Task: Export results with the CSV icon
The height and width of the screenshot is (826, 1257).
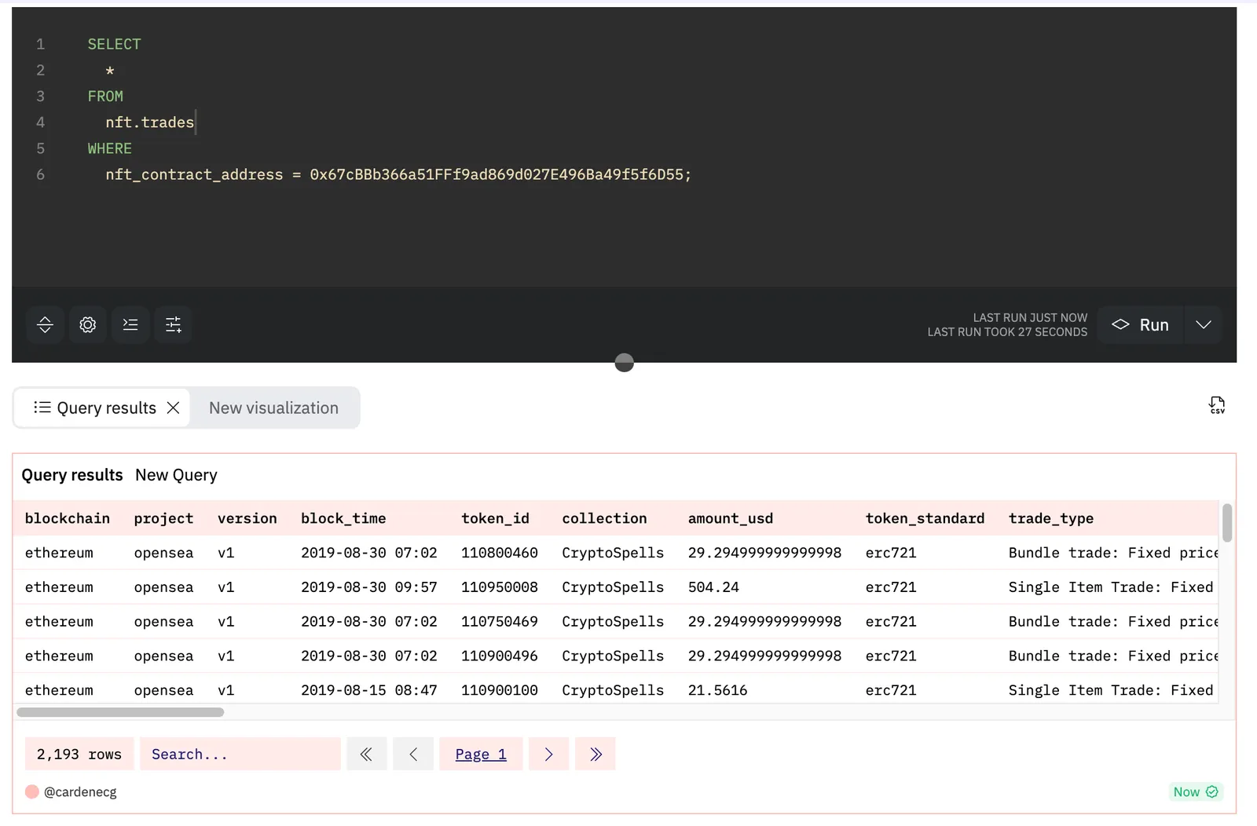Action: (x=1216, y=405)
